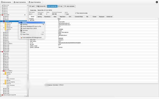This screenshot has height=99, width=159.
Task: Collapse the Zsets folder under db11
Action: pyautogui.click(x=4, y=84)
